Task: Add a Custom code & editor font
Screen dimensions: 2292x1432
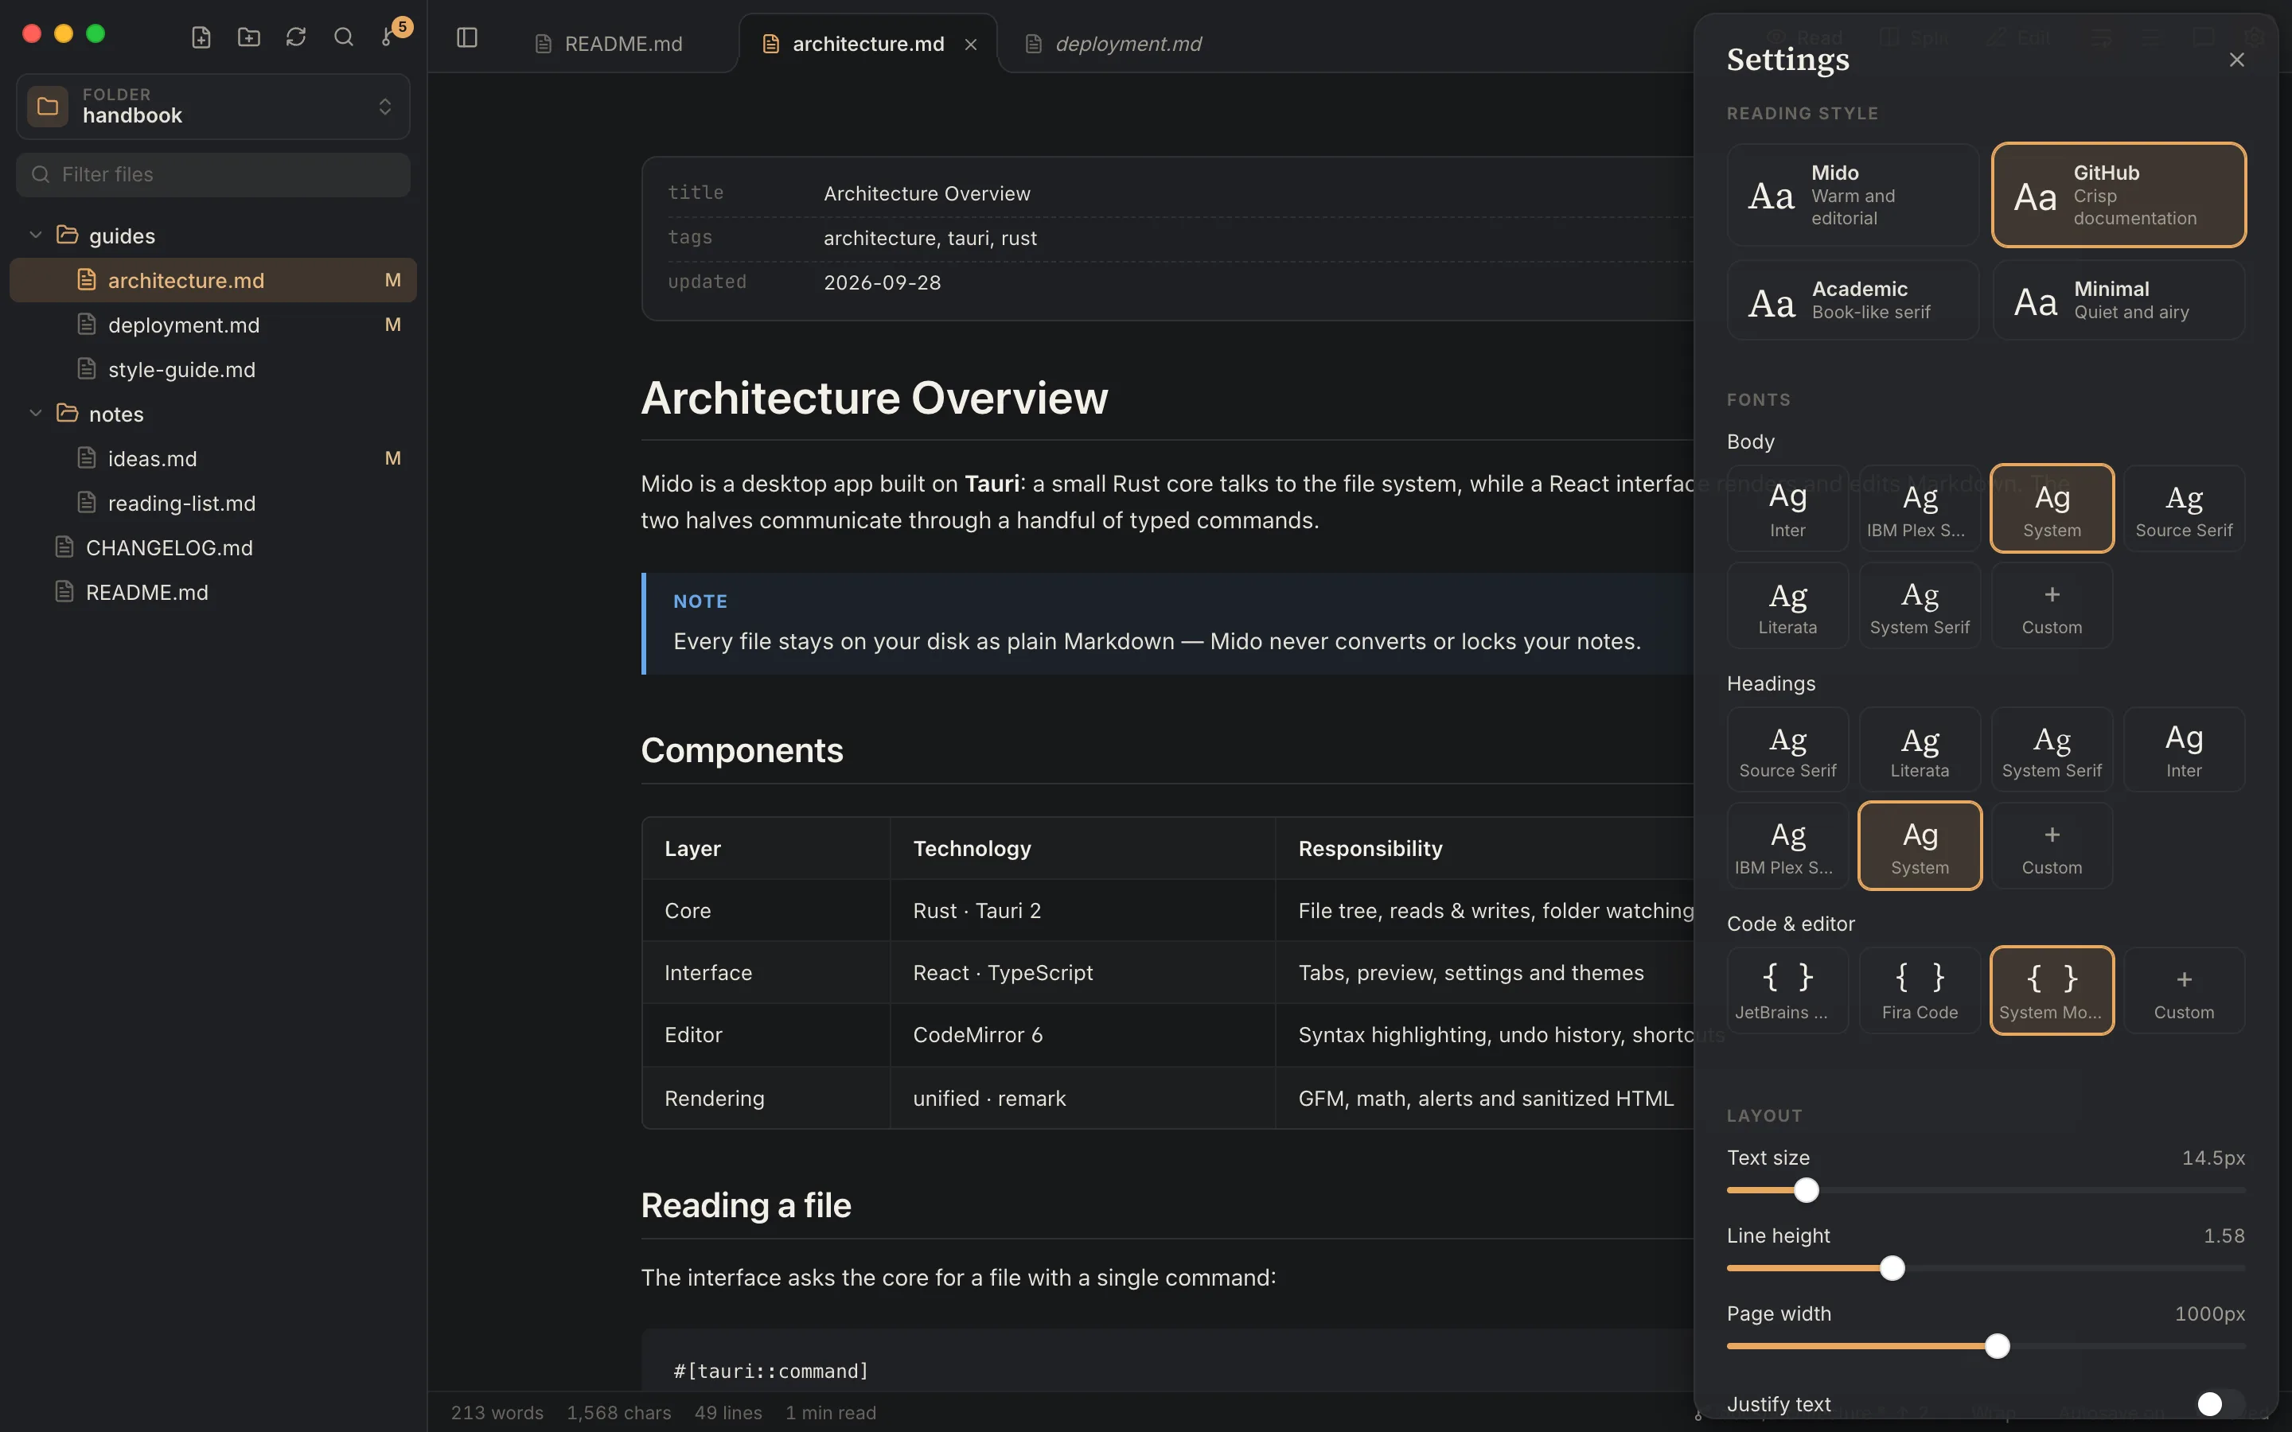Action: (x=2184, y=990)
